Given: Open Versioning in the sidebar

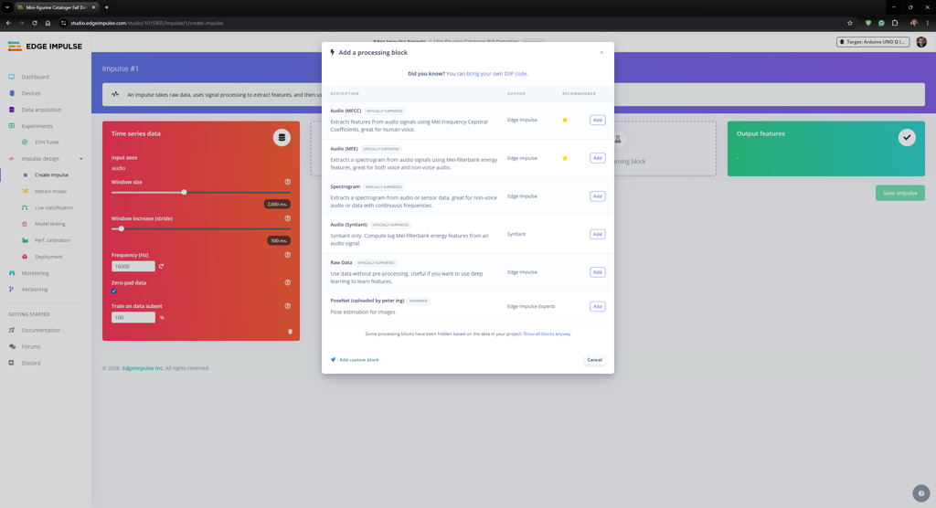Looking at the screenshot, I should click(x=35, y=290).
